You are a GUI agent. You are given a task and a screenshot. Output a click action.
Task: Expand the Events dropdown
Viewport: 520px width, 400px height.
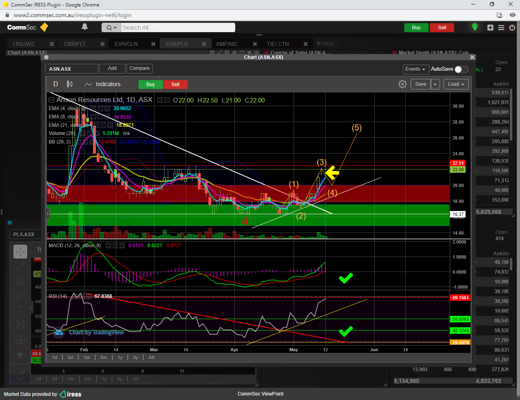tap(415, 69)
